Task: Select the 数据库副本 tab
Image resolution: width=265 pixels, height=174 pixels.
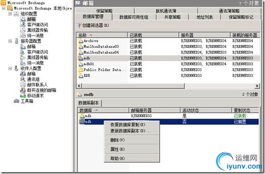Action: (89, 103)
